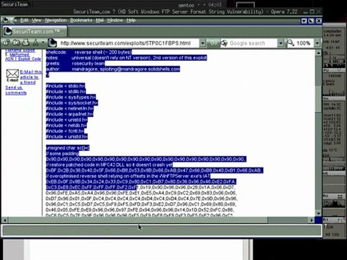This screenshot has width=347, height=260.
Task: Open the File menu
Action: [13, 20]
